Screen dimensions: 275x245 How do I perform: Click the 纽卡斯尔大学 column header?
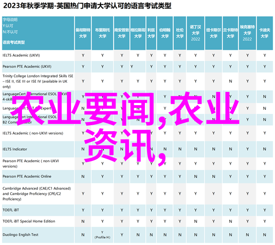[214, 33]
